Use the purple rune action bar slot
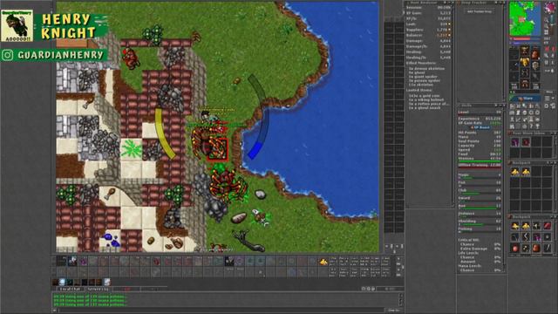Image resolution: width=558 pixels, height=314 pixels. 84,262
